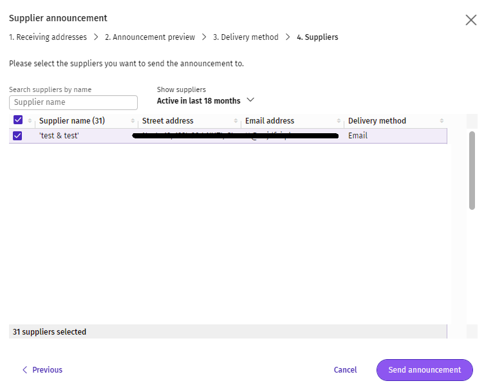484x390 pixels.
Task: Click sort icon in Supplier name column
Action: [x=133, y=121]
